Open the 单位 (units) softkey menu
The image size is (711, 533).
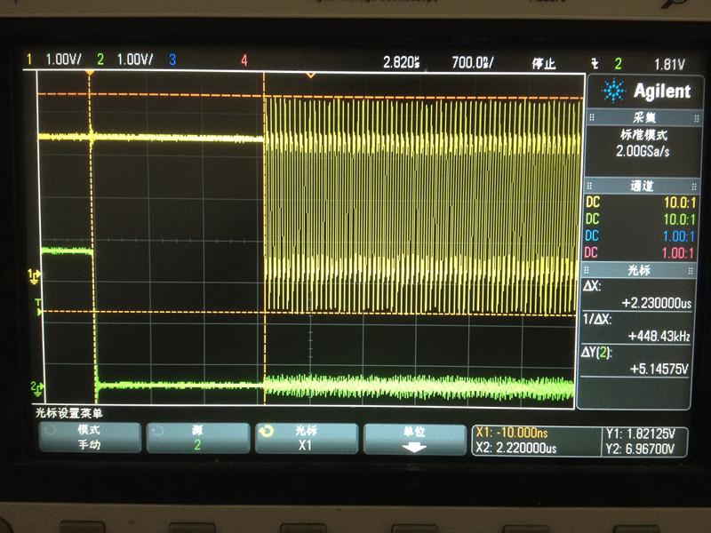(414, 439)
